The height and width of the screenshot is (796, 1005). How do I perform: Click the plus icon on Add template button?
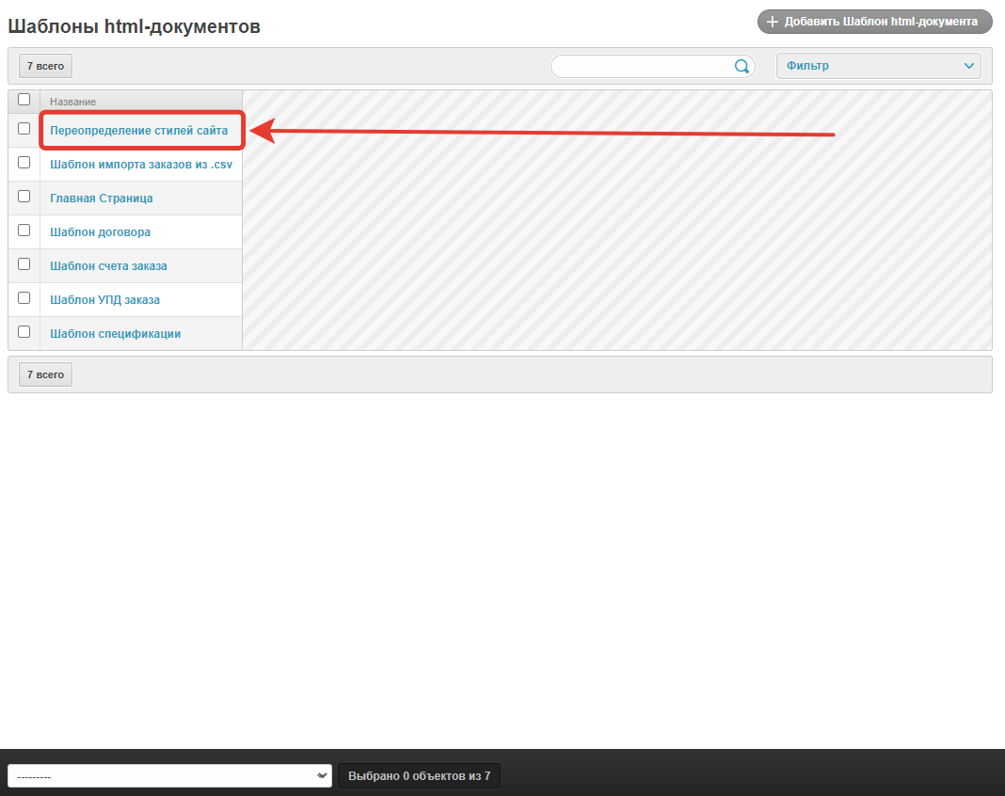pos(773,22)
